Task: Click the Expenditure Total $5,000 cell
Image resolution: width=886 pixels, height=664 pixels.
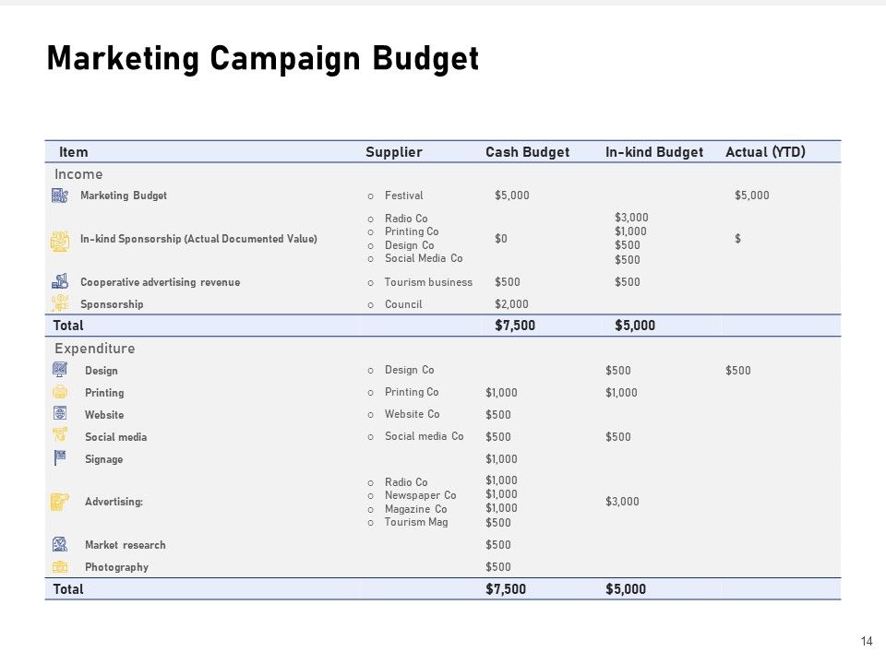Action: [x=626, y=589]
